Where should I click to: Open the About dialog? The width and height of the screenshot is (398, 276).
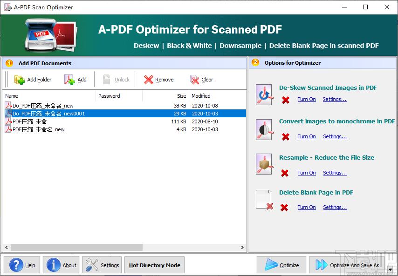click(x=61, y=265)
